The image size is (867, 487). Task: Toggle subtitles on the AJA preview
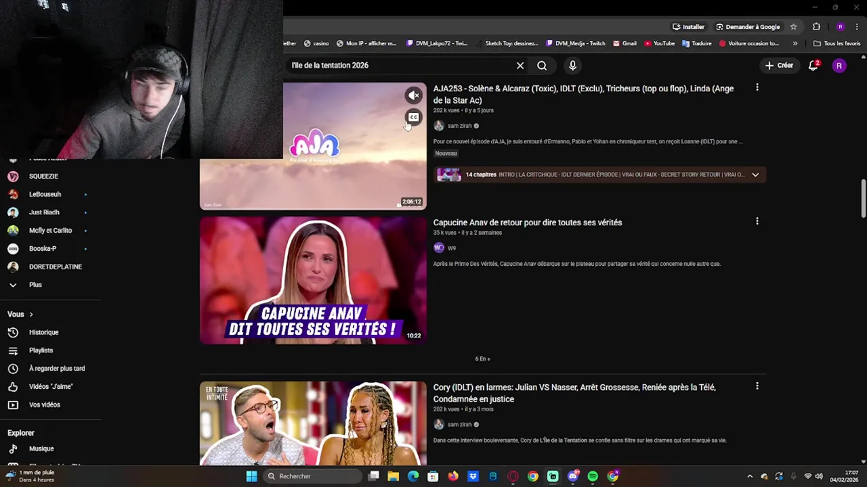(413, 117)
